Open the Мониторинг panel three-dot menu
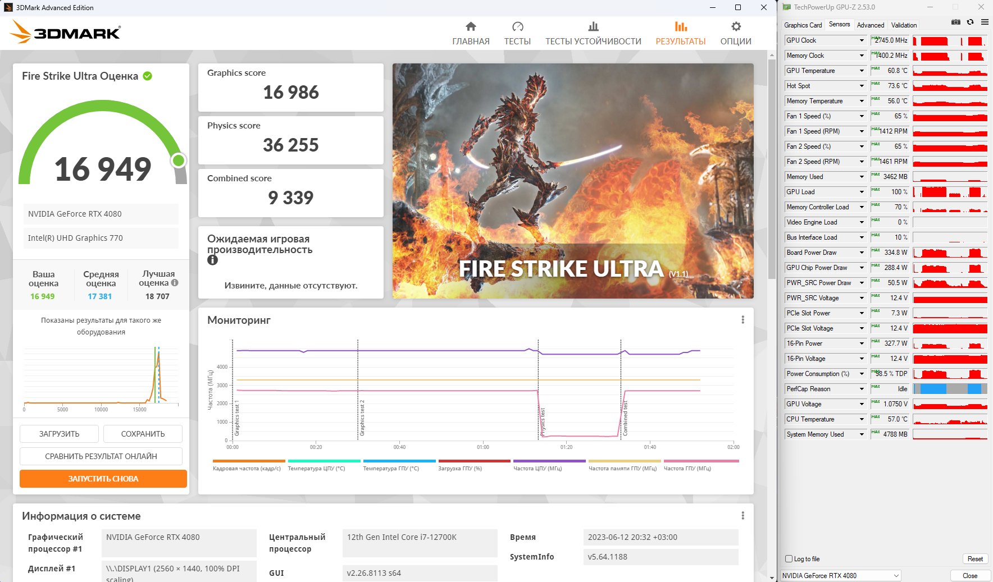The width and height of the screenshot is (993, 582). 743,320
